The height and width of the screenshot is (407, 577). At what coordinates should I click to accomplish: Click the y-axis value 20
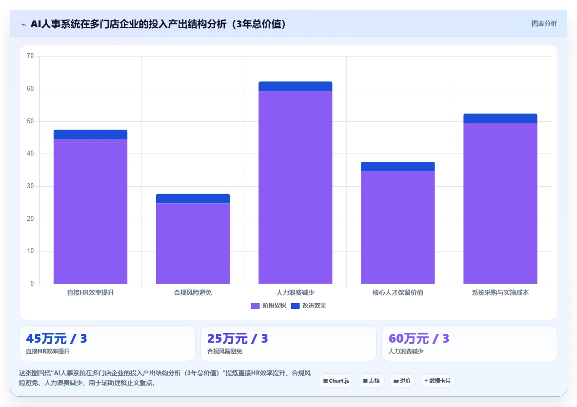coord(30,219)
